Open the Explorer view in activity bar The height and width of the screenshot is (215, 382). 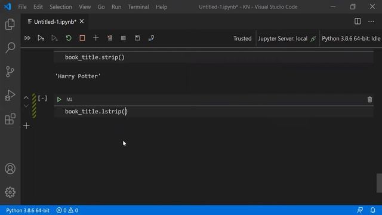tap(10, 24)
